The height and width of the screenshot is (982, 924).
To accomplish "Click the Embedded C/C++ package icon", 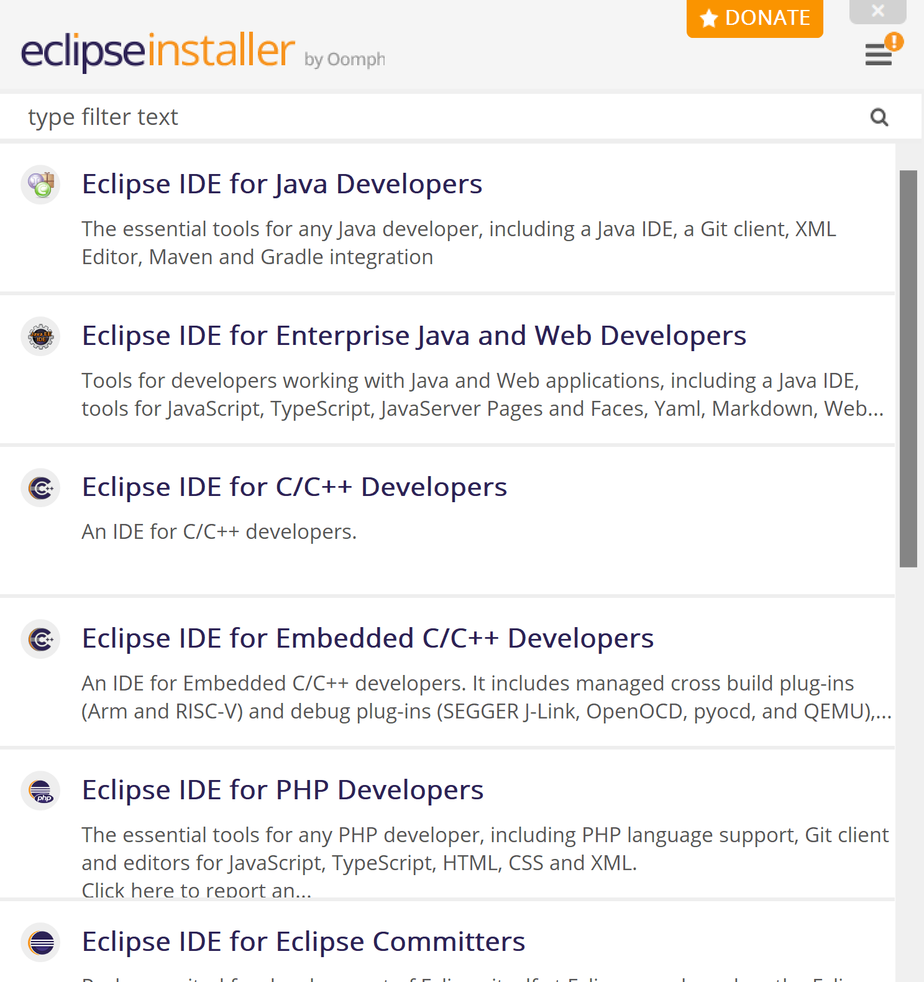I will click(x=41, y=639).
